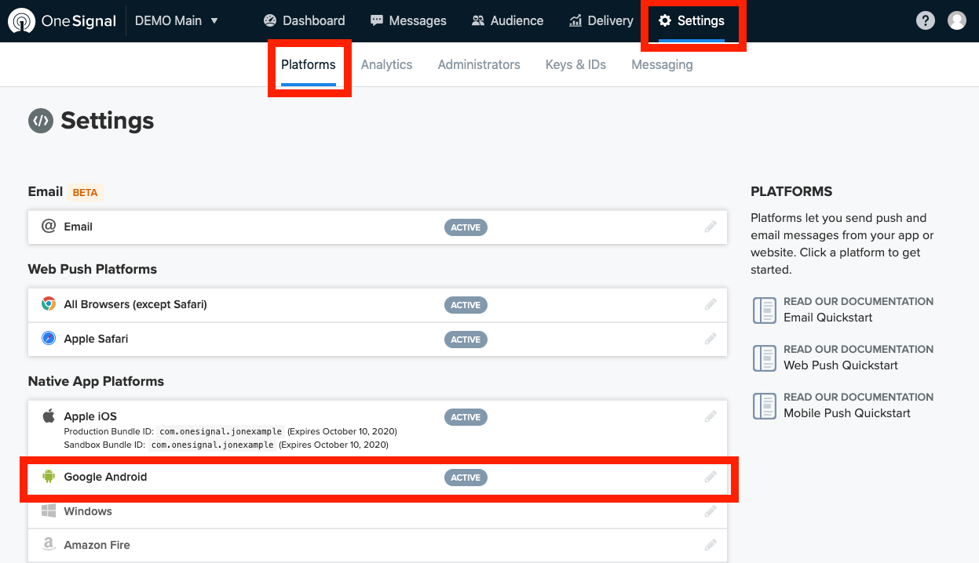Click ACTIVE badge for Google Android
Image resolution: width=979 pixels, height=563 pixels.
click(466, 478)
